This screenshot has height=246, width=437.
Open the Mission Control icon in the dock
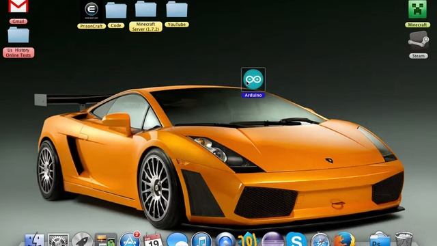106,239
